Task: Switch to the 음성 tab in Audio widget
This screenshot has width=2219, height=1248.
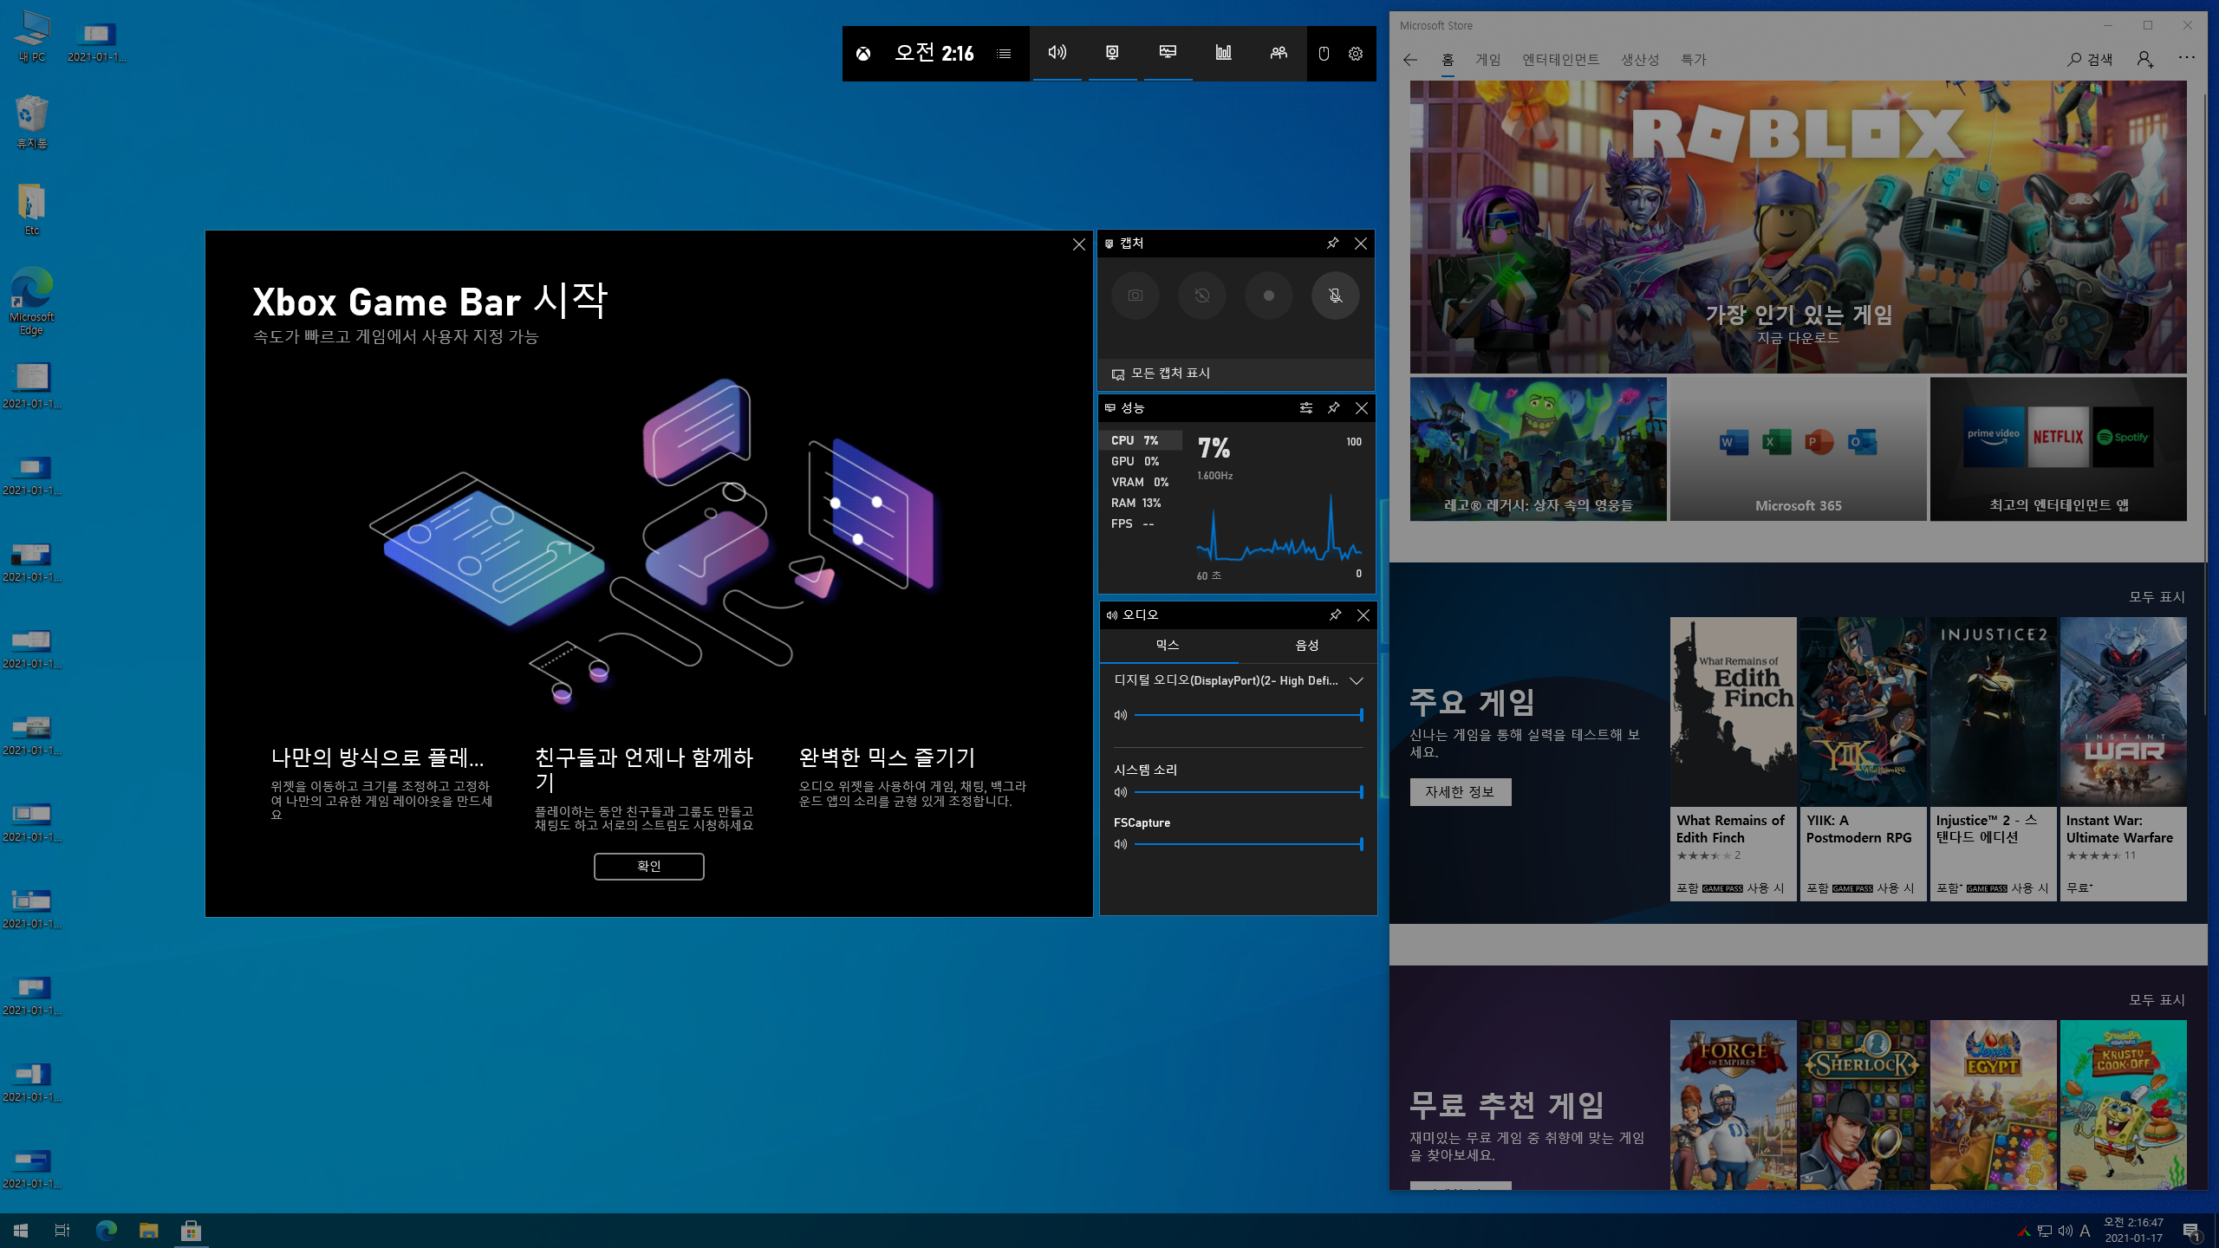Action: coord(1306,646)
